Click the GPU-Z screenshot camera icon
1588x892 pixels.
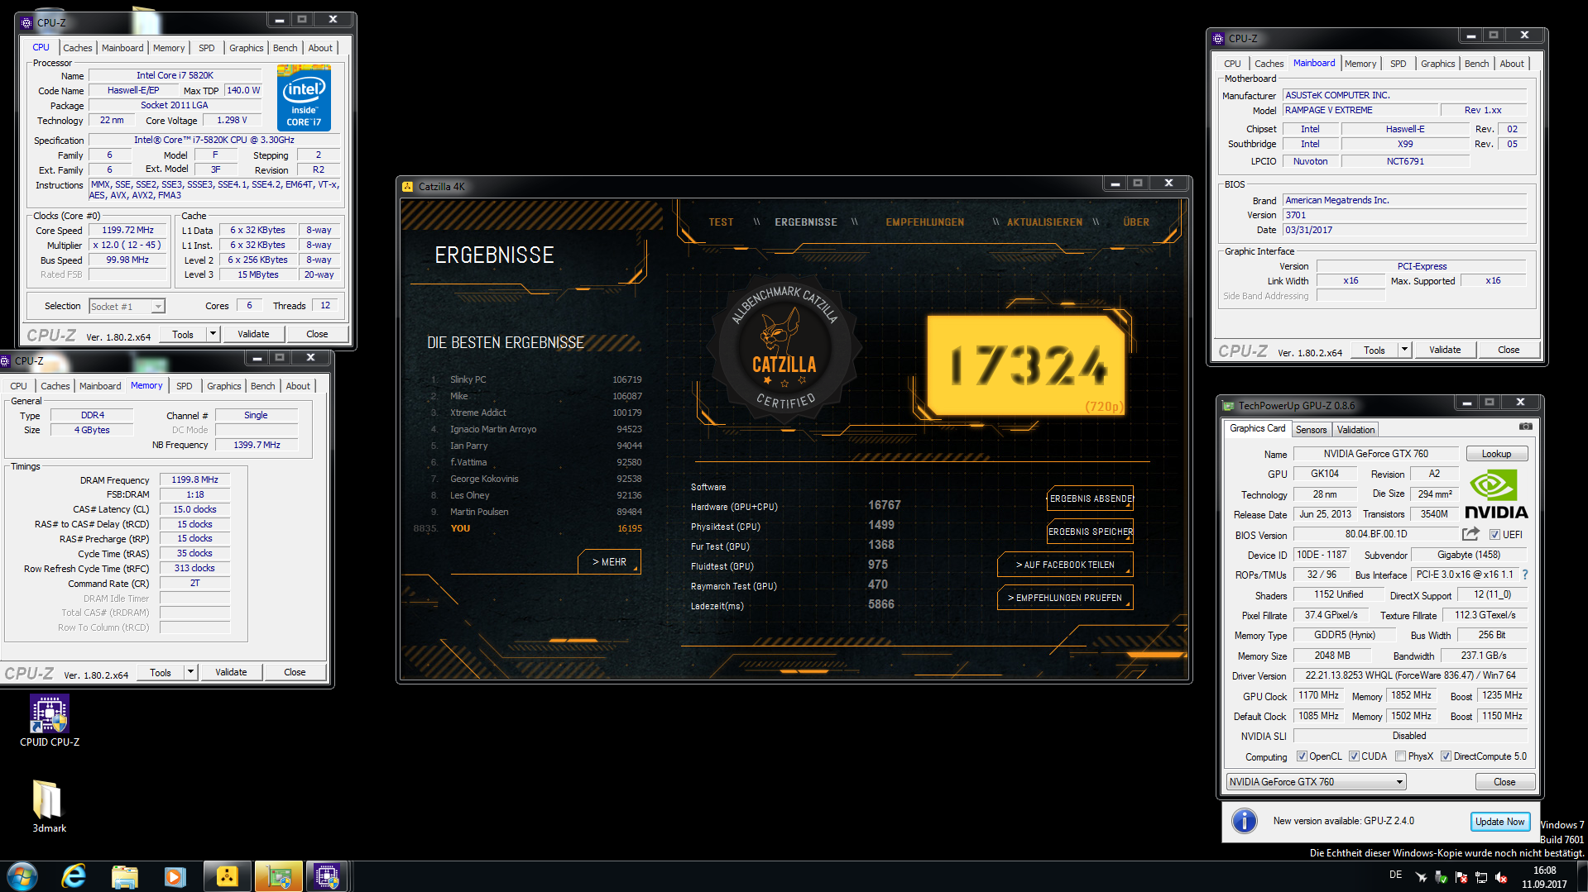[x=1525, y=427]
